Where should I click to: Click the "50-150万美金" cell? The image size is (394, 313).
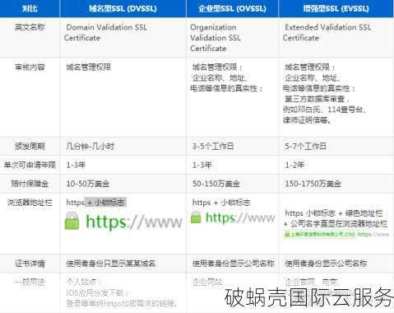click(x=216, y=184)
